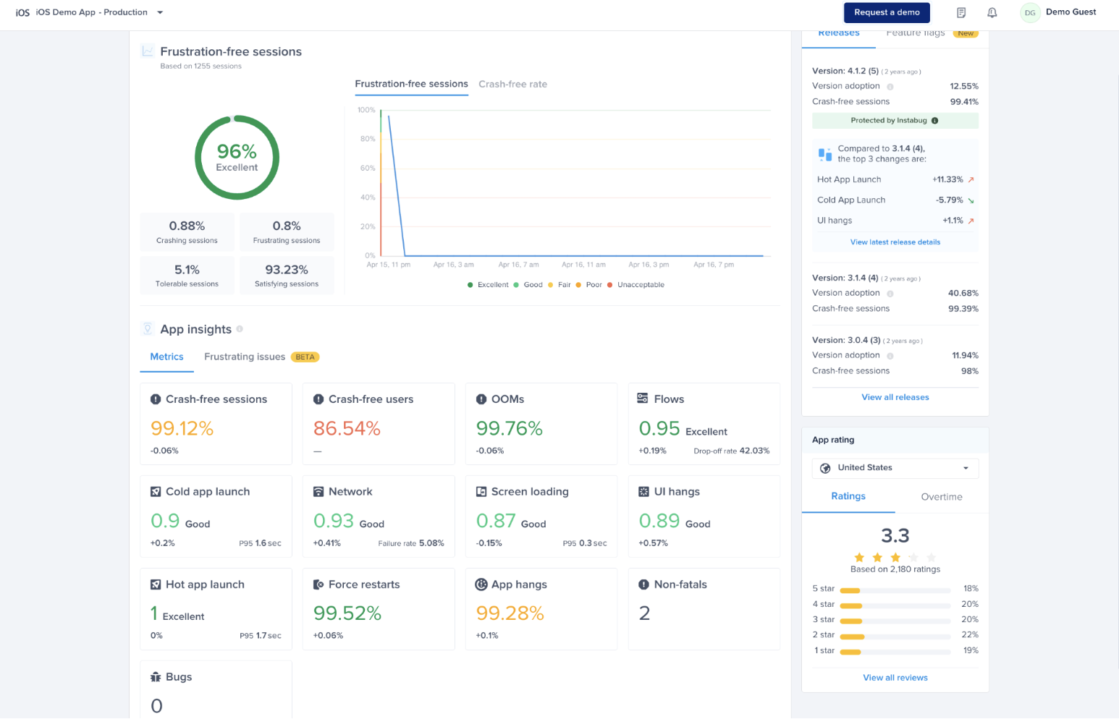
Task: Toggle the Unacceptable legend item in chart
Action: click(635, 285)
